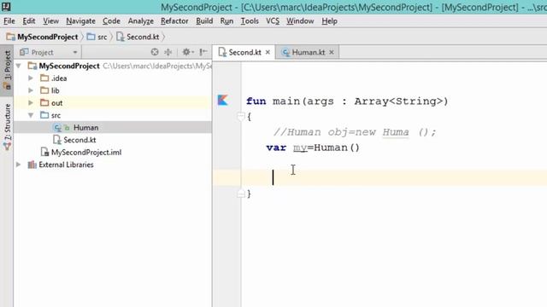547x307 pixels.
Task: Expand the out folder
Action: [x=31, y=103]
